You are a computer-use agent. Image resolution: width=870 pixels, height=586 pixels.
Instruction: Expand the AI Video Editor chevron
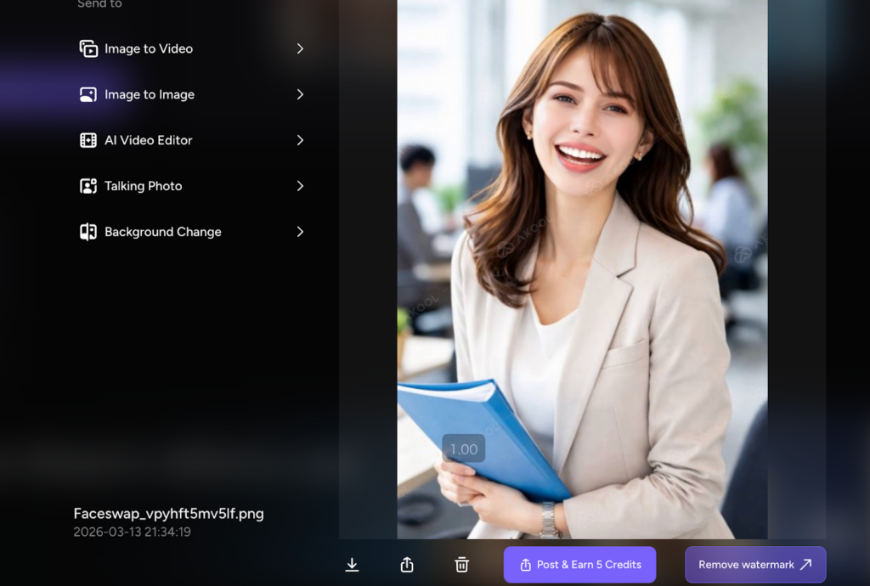(x=300, y=141)
